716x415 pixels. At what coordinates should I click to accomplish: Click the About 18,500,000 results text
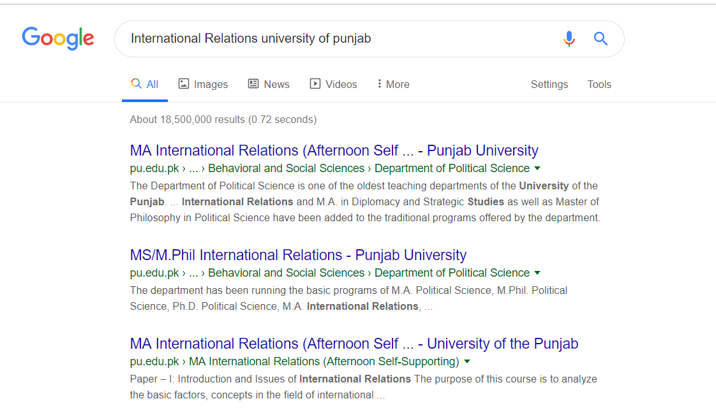point(223,119)
